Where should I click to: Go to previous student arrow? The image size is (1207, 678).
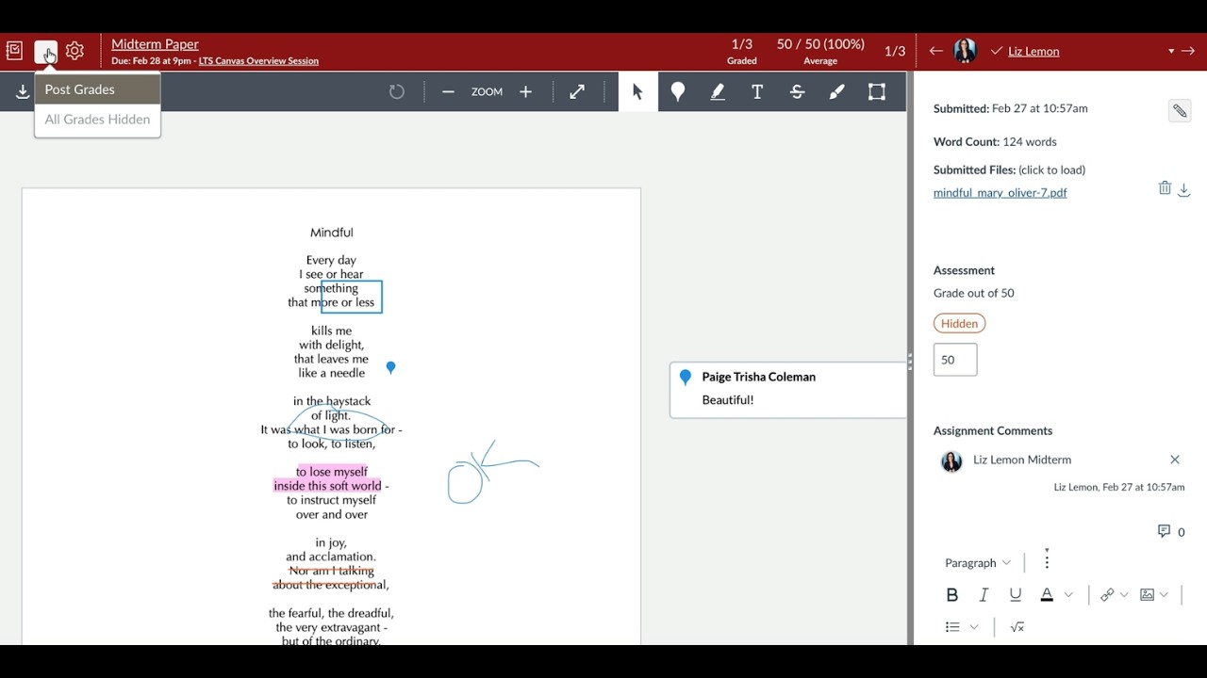pyautogui.click(x=935, y=51)
